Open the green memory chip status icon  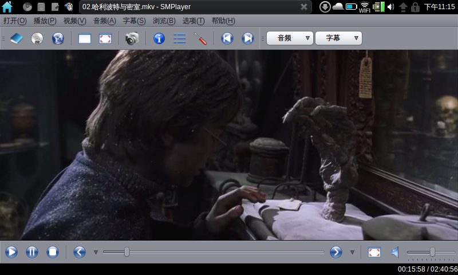click(378, 7)
